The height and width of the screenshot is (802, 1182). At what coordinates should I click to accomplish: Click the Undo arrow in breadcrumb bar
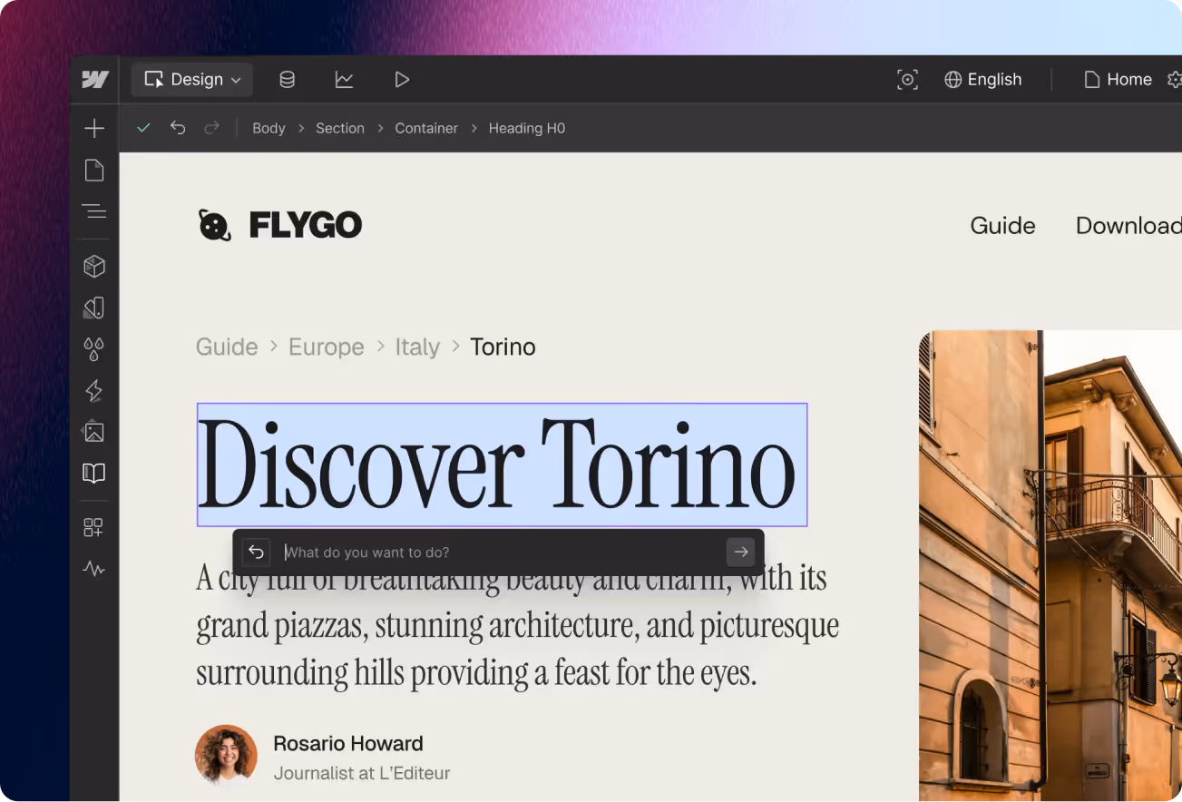178,128
